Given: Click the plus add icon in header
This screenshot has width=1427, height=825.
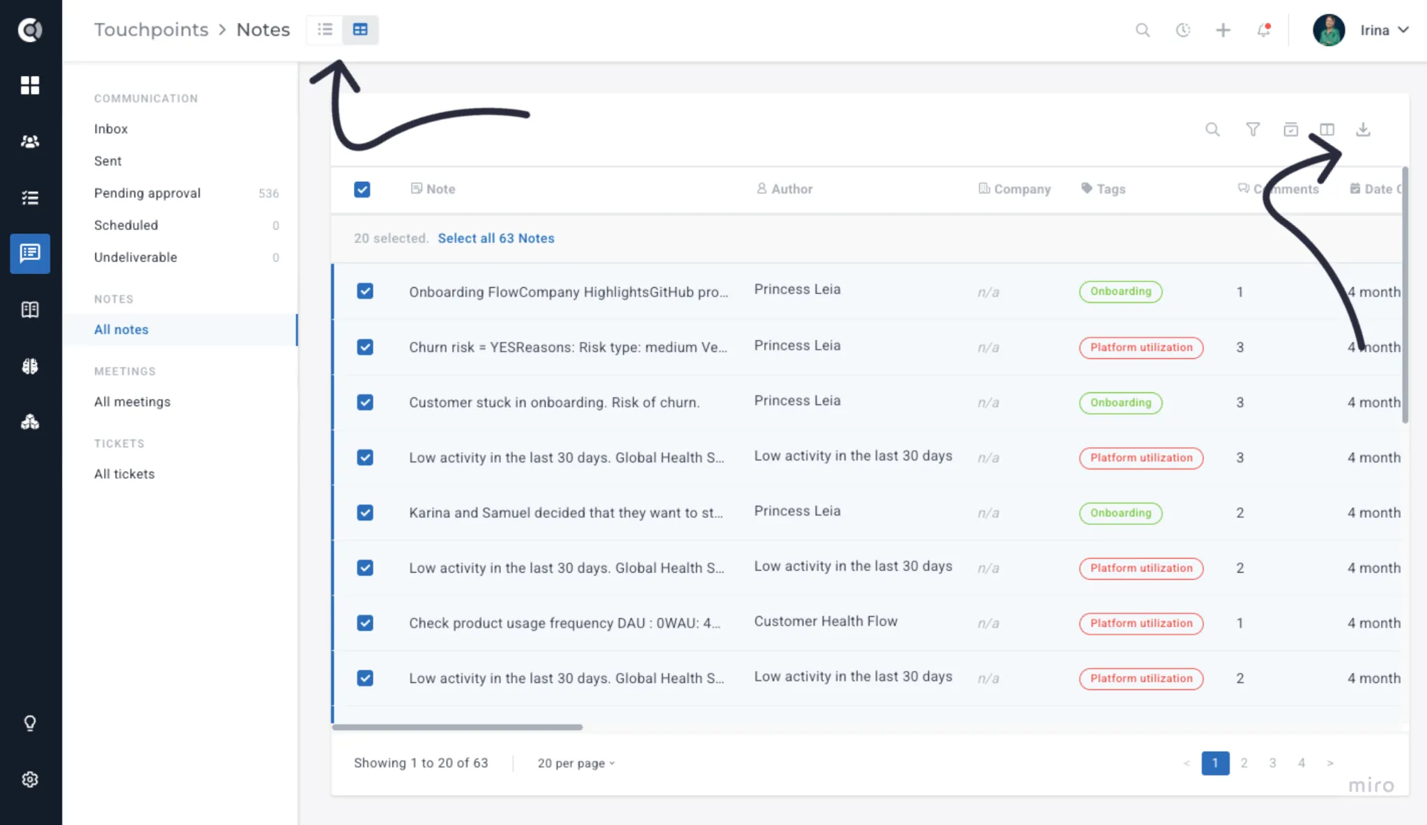Looking at the screenshot, I should point(1223,30).
